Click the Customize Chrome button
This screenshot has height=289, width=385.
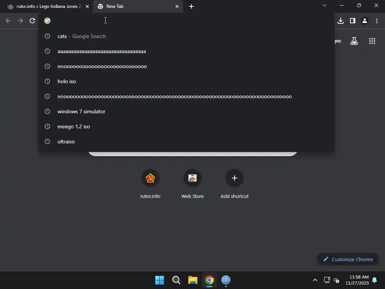pyautogui.click(x=348, y=259)
